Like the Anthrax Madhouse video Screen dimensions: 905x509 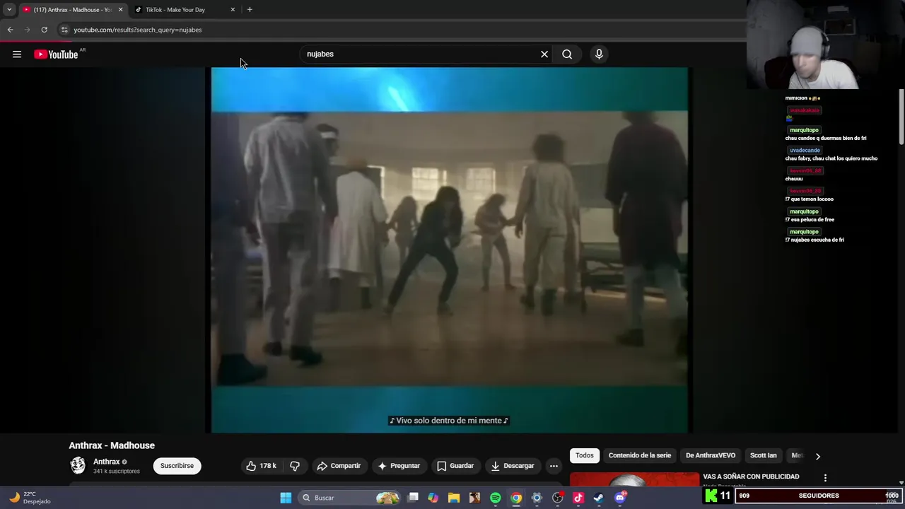click(261, 466)
